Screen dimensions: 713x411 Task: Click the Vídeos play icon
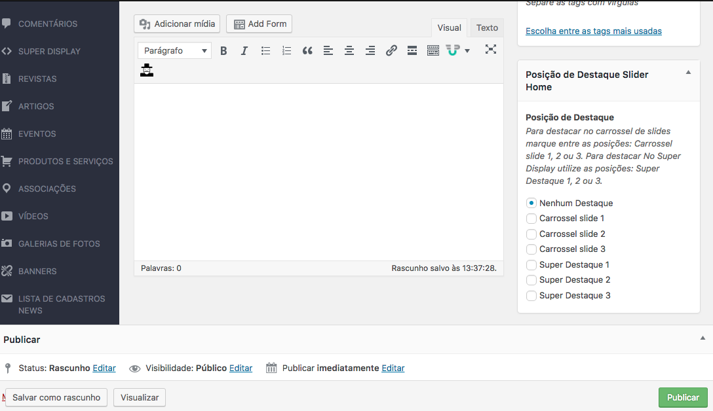point(7,216)
